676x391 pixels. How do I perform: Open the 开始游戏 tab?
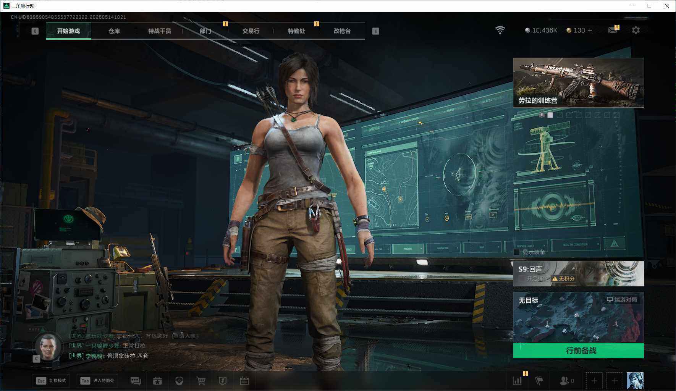[68, 31]
